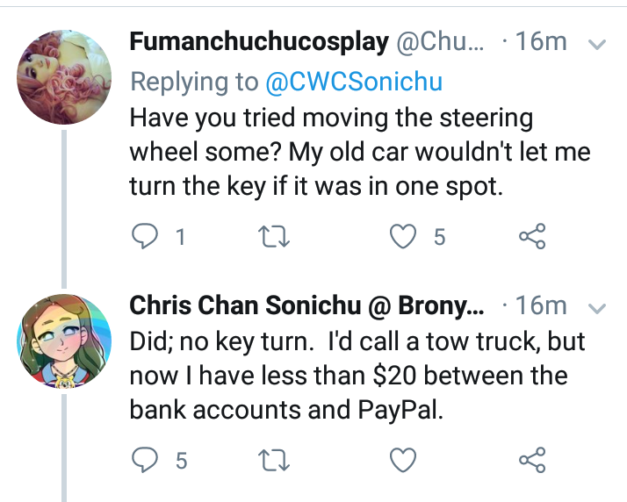This screenshot has width=627, height=502.
Task: Open the @Chu... handle of Fumanchuchucosplay
Action: pos(440,42)
